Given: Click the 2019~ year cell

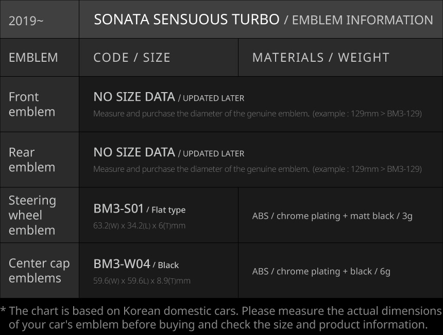Looking at the screenshot, I should (26, 21).
